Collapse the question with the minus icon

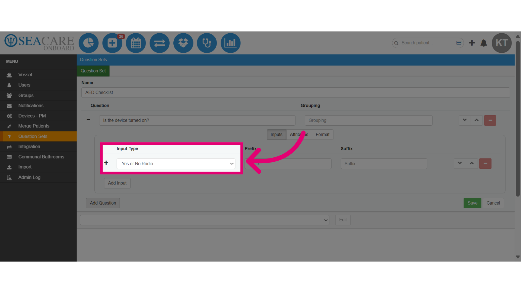88,120
